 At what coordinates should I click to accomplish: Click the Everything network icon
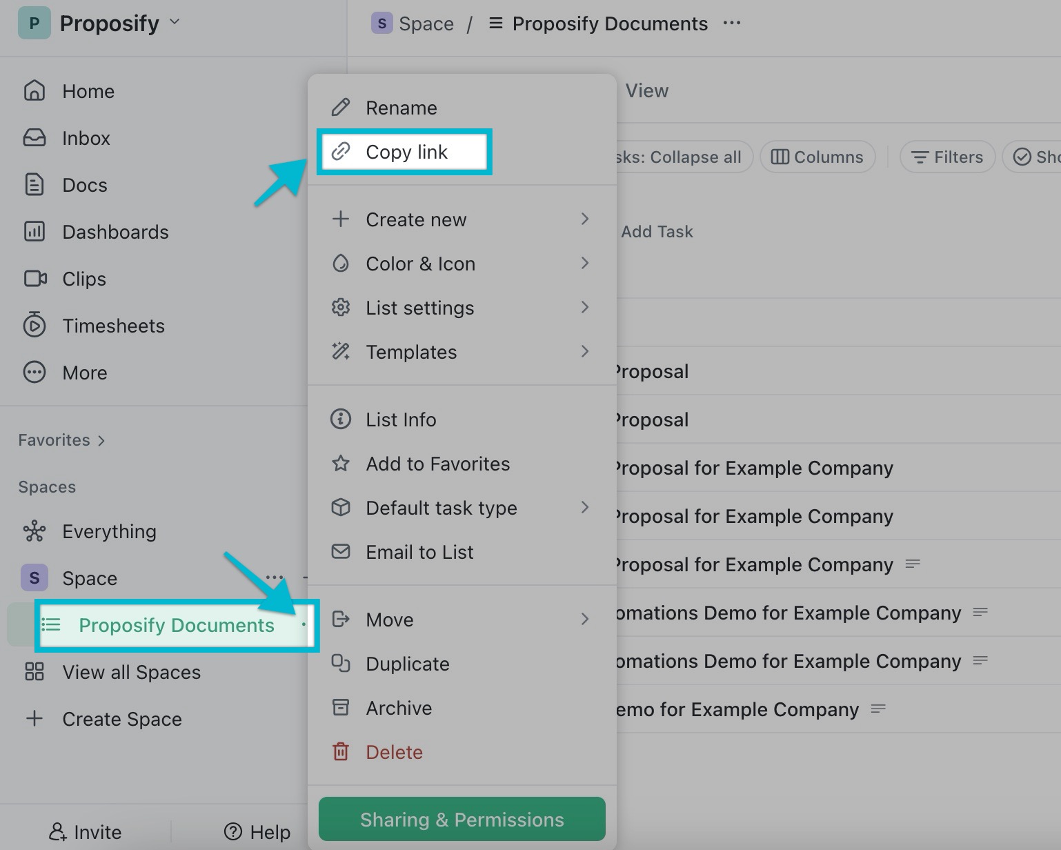pyautogui.click(x=34, y=531)
